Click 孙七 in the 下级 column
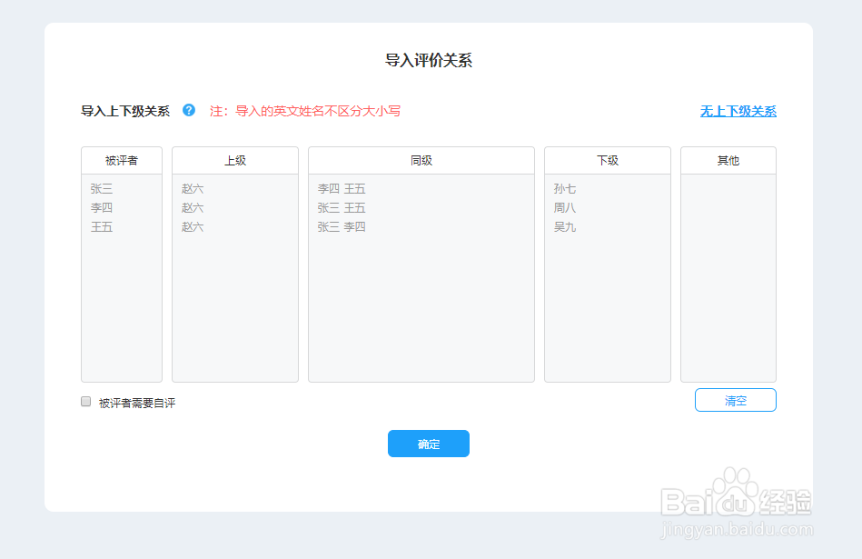 [564, 188]
